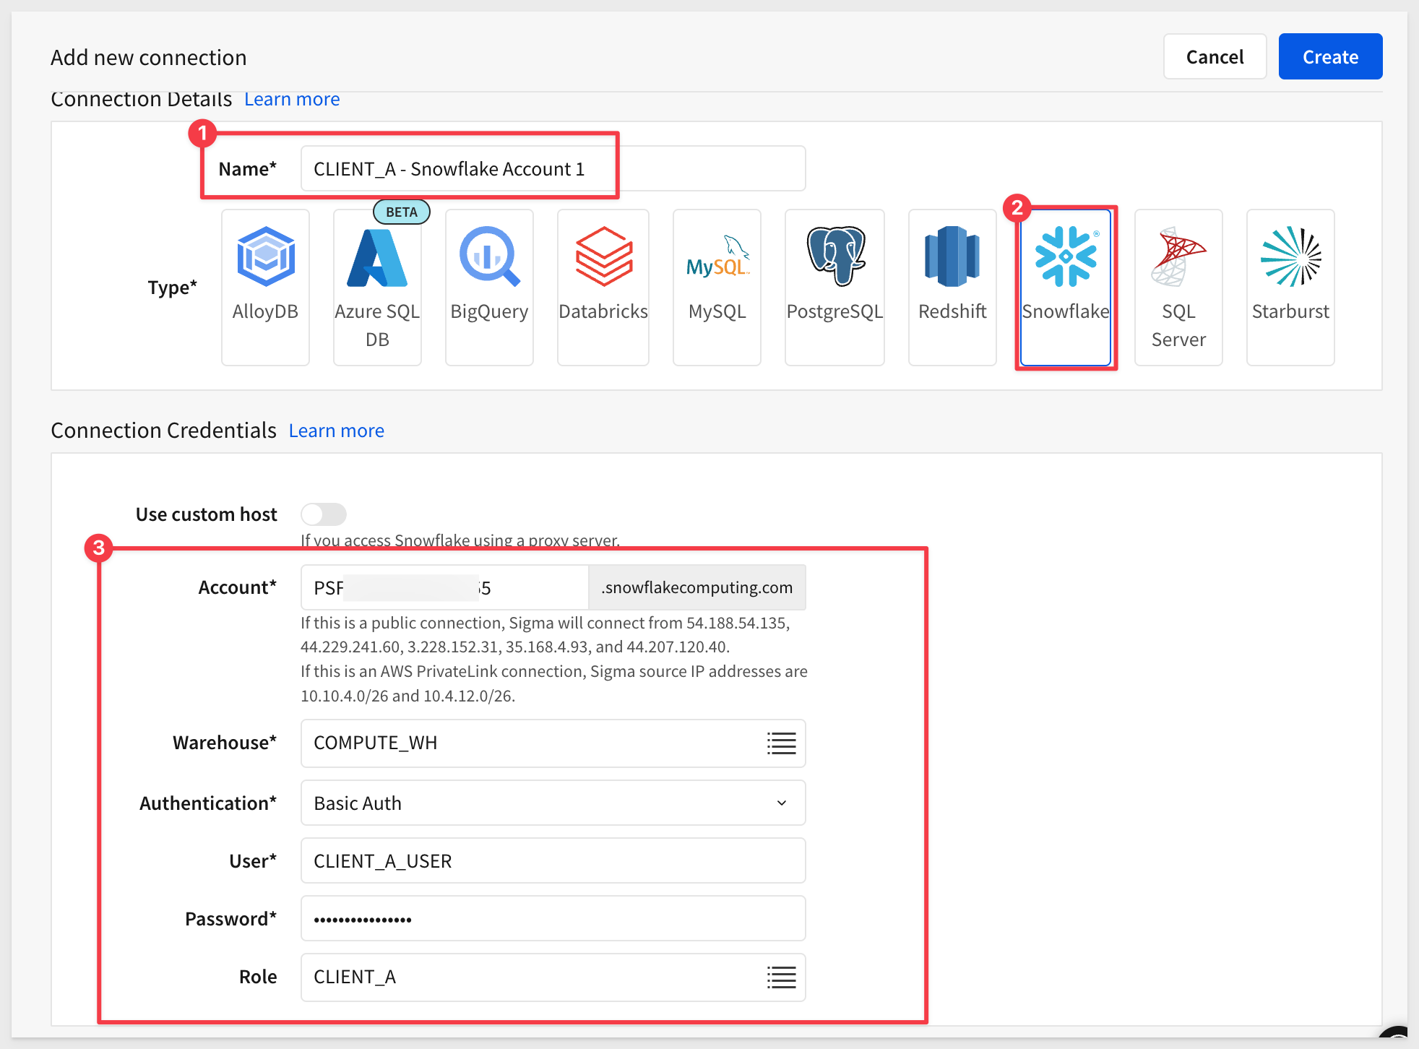Click the 'Add new connection' heading

[149, 57]
